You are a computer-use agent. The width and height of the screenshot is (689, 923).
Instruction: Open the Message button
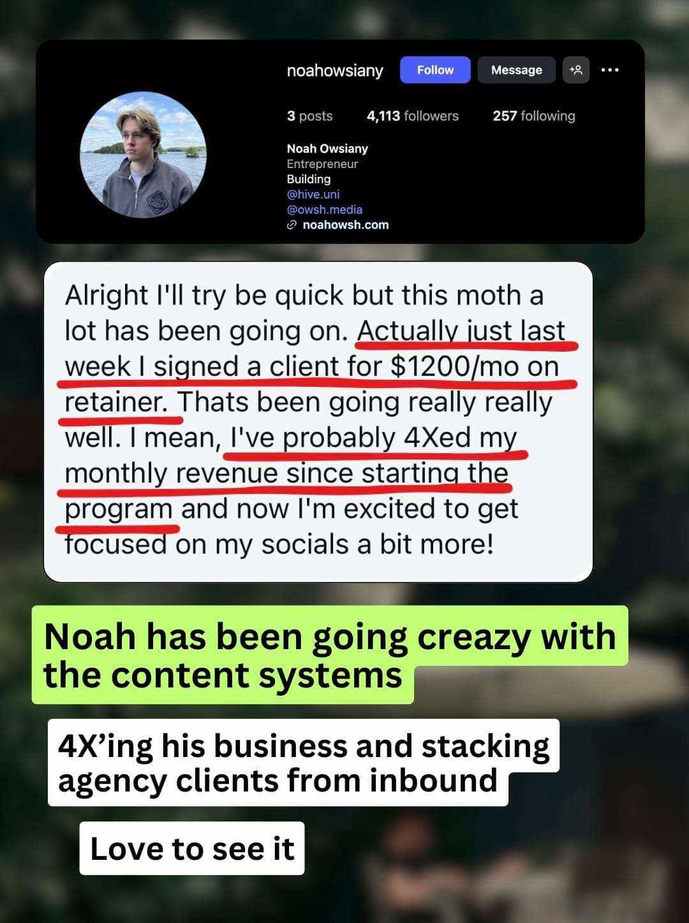click(x=516, y=70)
